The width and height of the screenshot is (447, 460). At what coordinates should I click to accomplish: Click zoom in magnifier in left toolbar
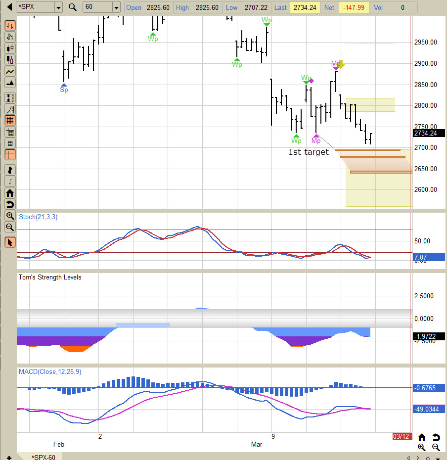pyautogui.click(x=10, y=216)
